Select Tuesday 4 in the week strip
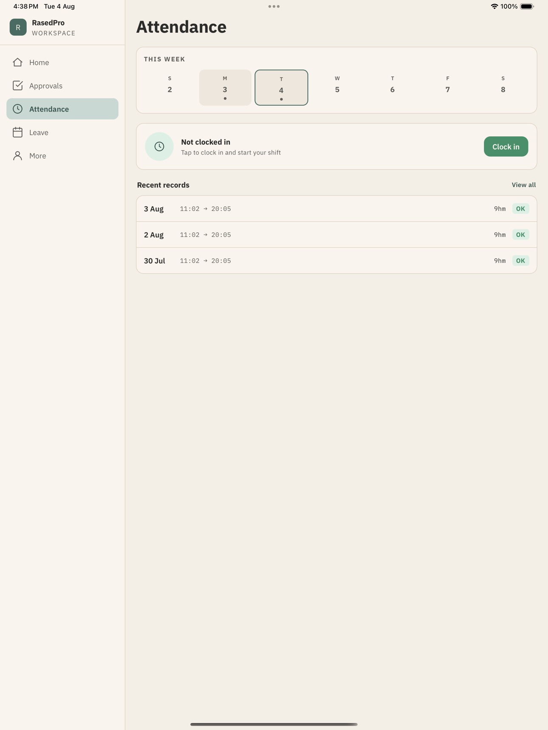The height and width of the screenshot is (730, 548). pyautogui.click(x=281, y=87)
